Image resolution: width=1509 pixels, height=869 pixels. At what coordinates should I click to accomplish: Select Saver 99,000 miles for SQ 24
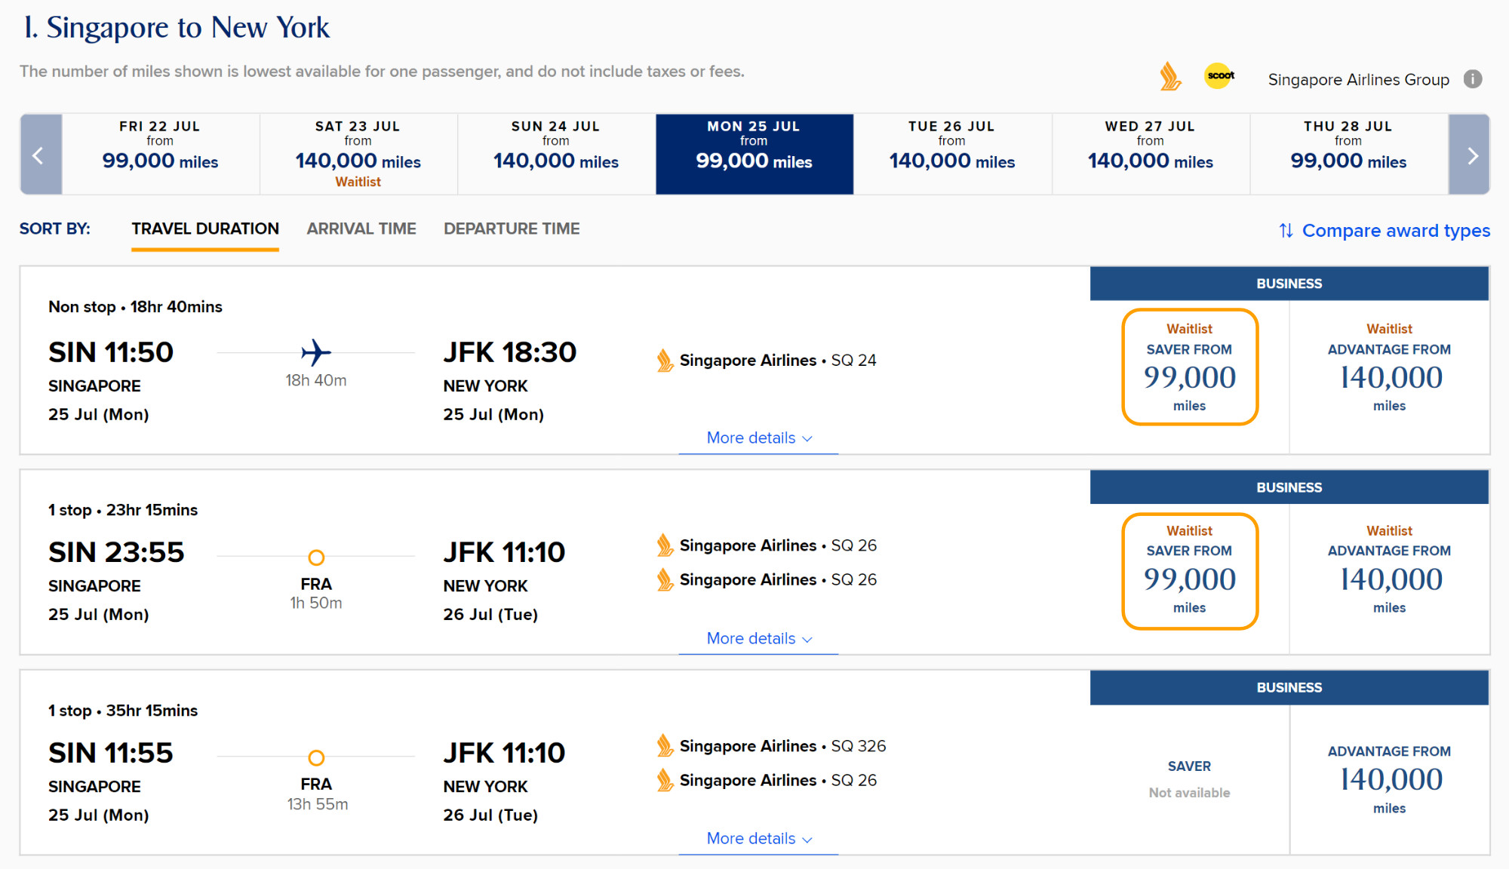pos(1190,367)
